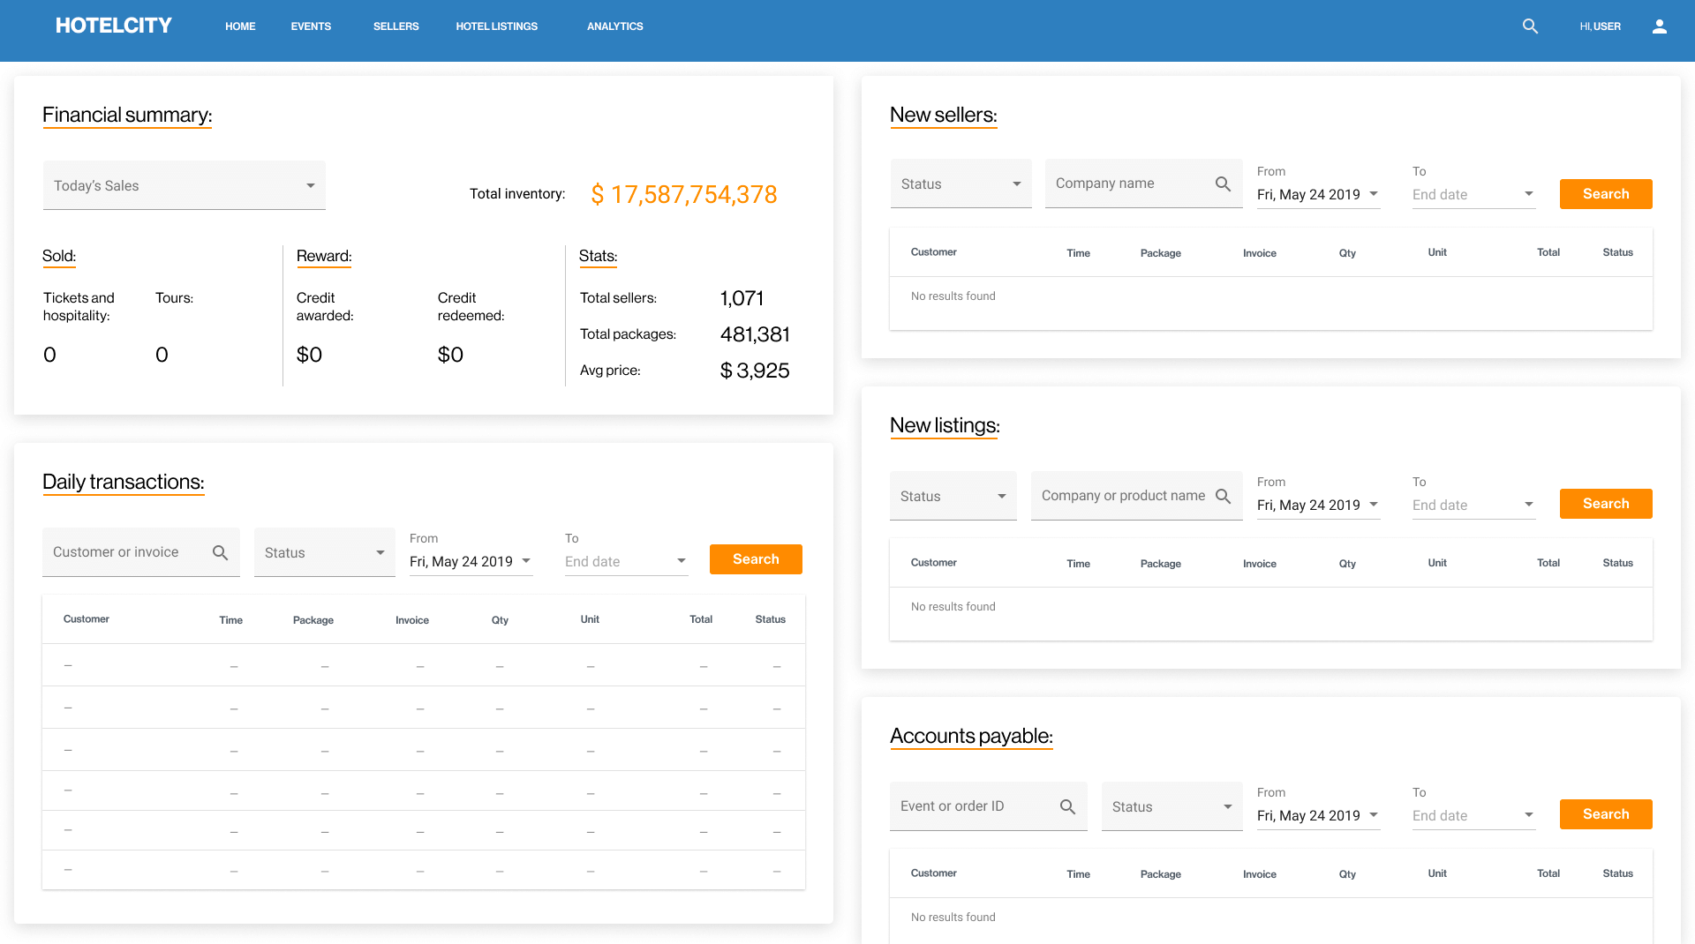Expand Status dropdown in New sellers
This screenshot has height=944, width=1695.
point(960,184)
